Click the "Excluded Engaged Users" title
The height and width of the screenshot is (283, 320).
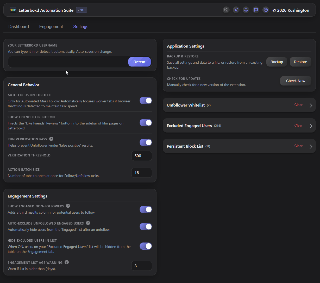click(189, 126)
